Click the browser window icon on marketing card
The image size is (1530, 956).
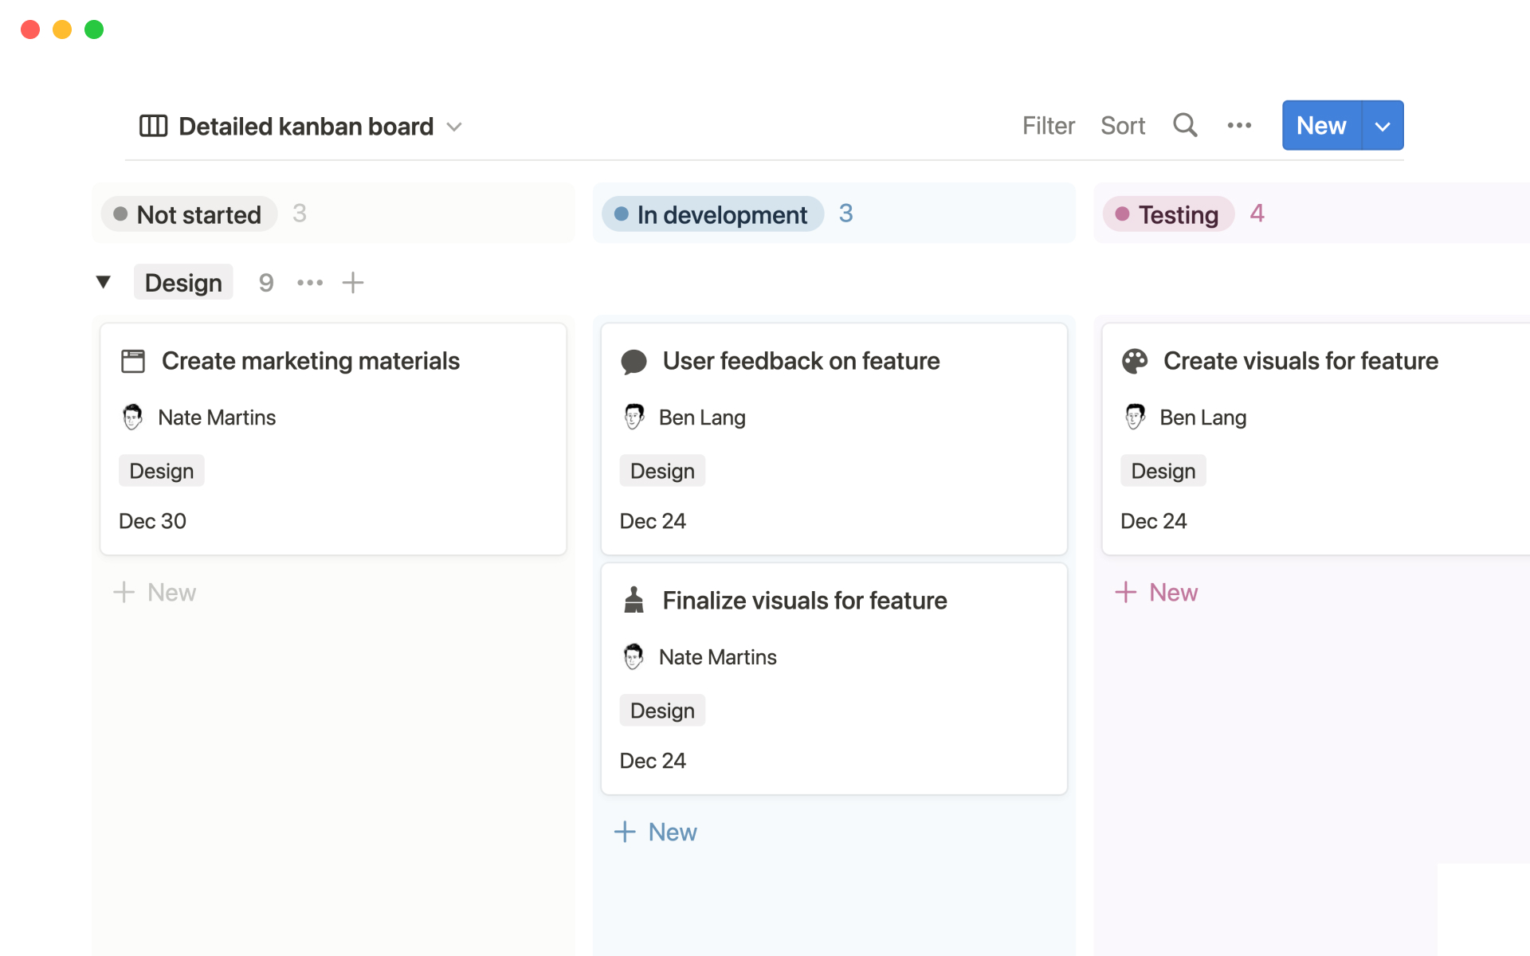(133, 362)
